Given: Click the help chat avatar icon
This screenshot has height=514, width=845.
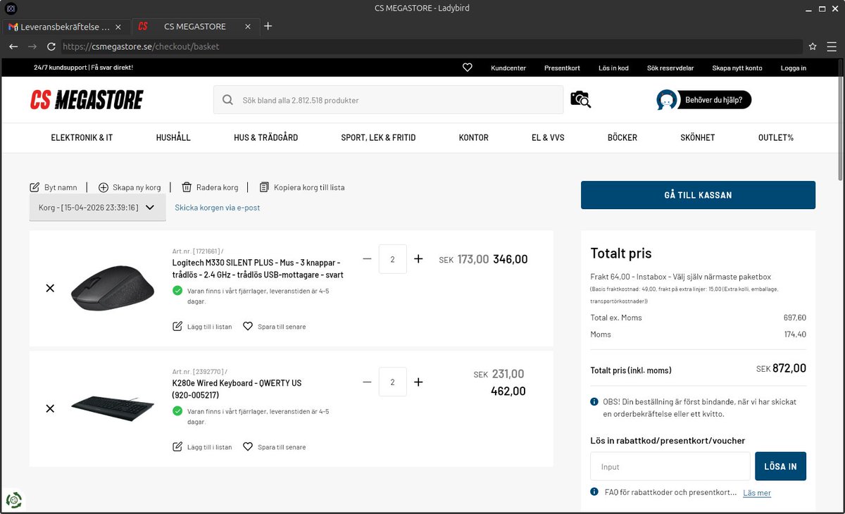Looking at the screenshot, I should (667, 100).
